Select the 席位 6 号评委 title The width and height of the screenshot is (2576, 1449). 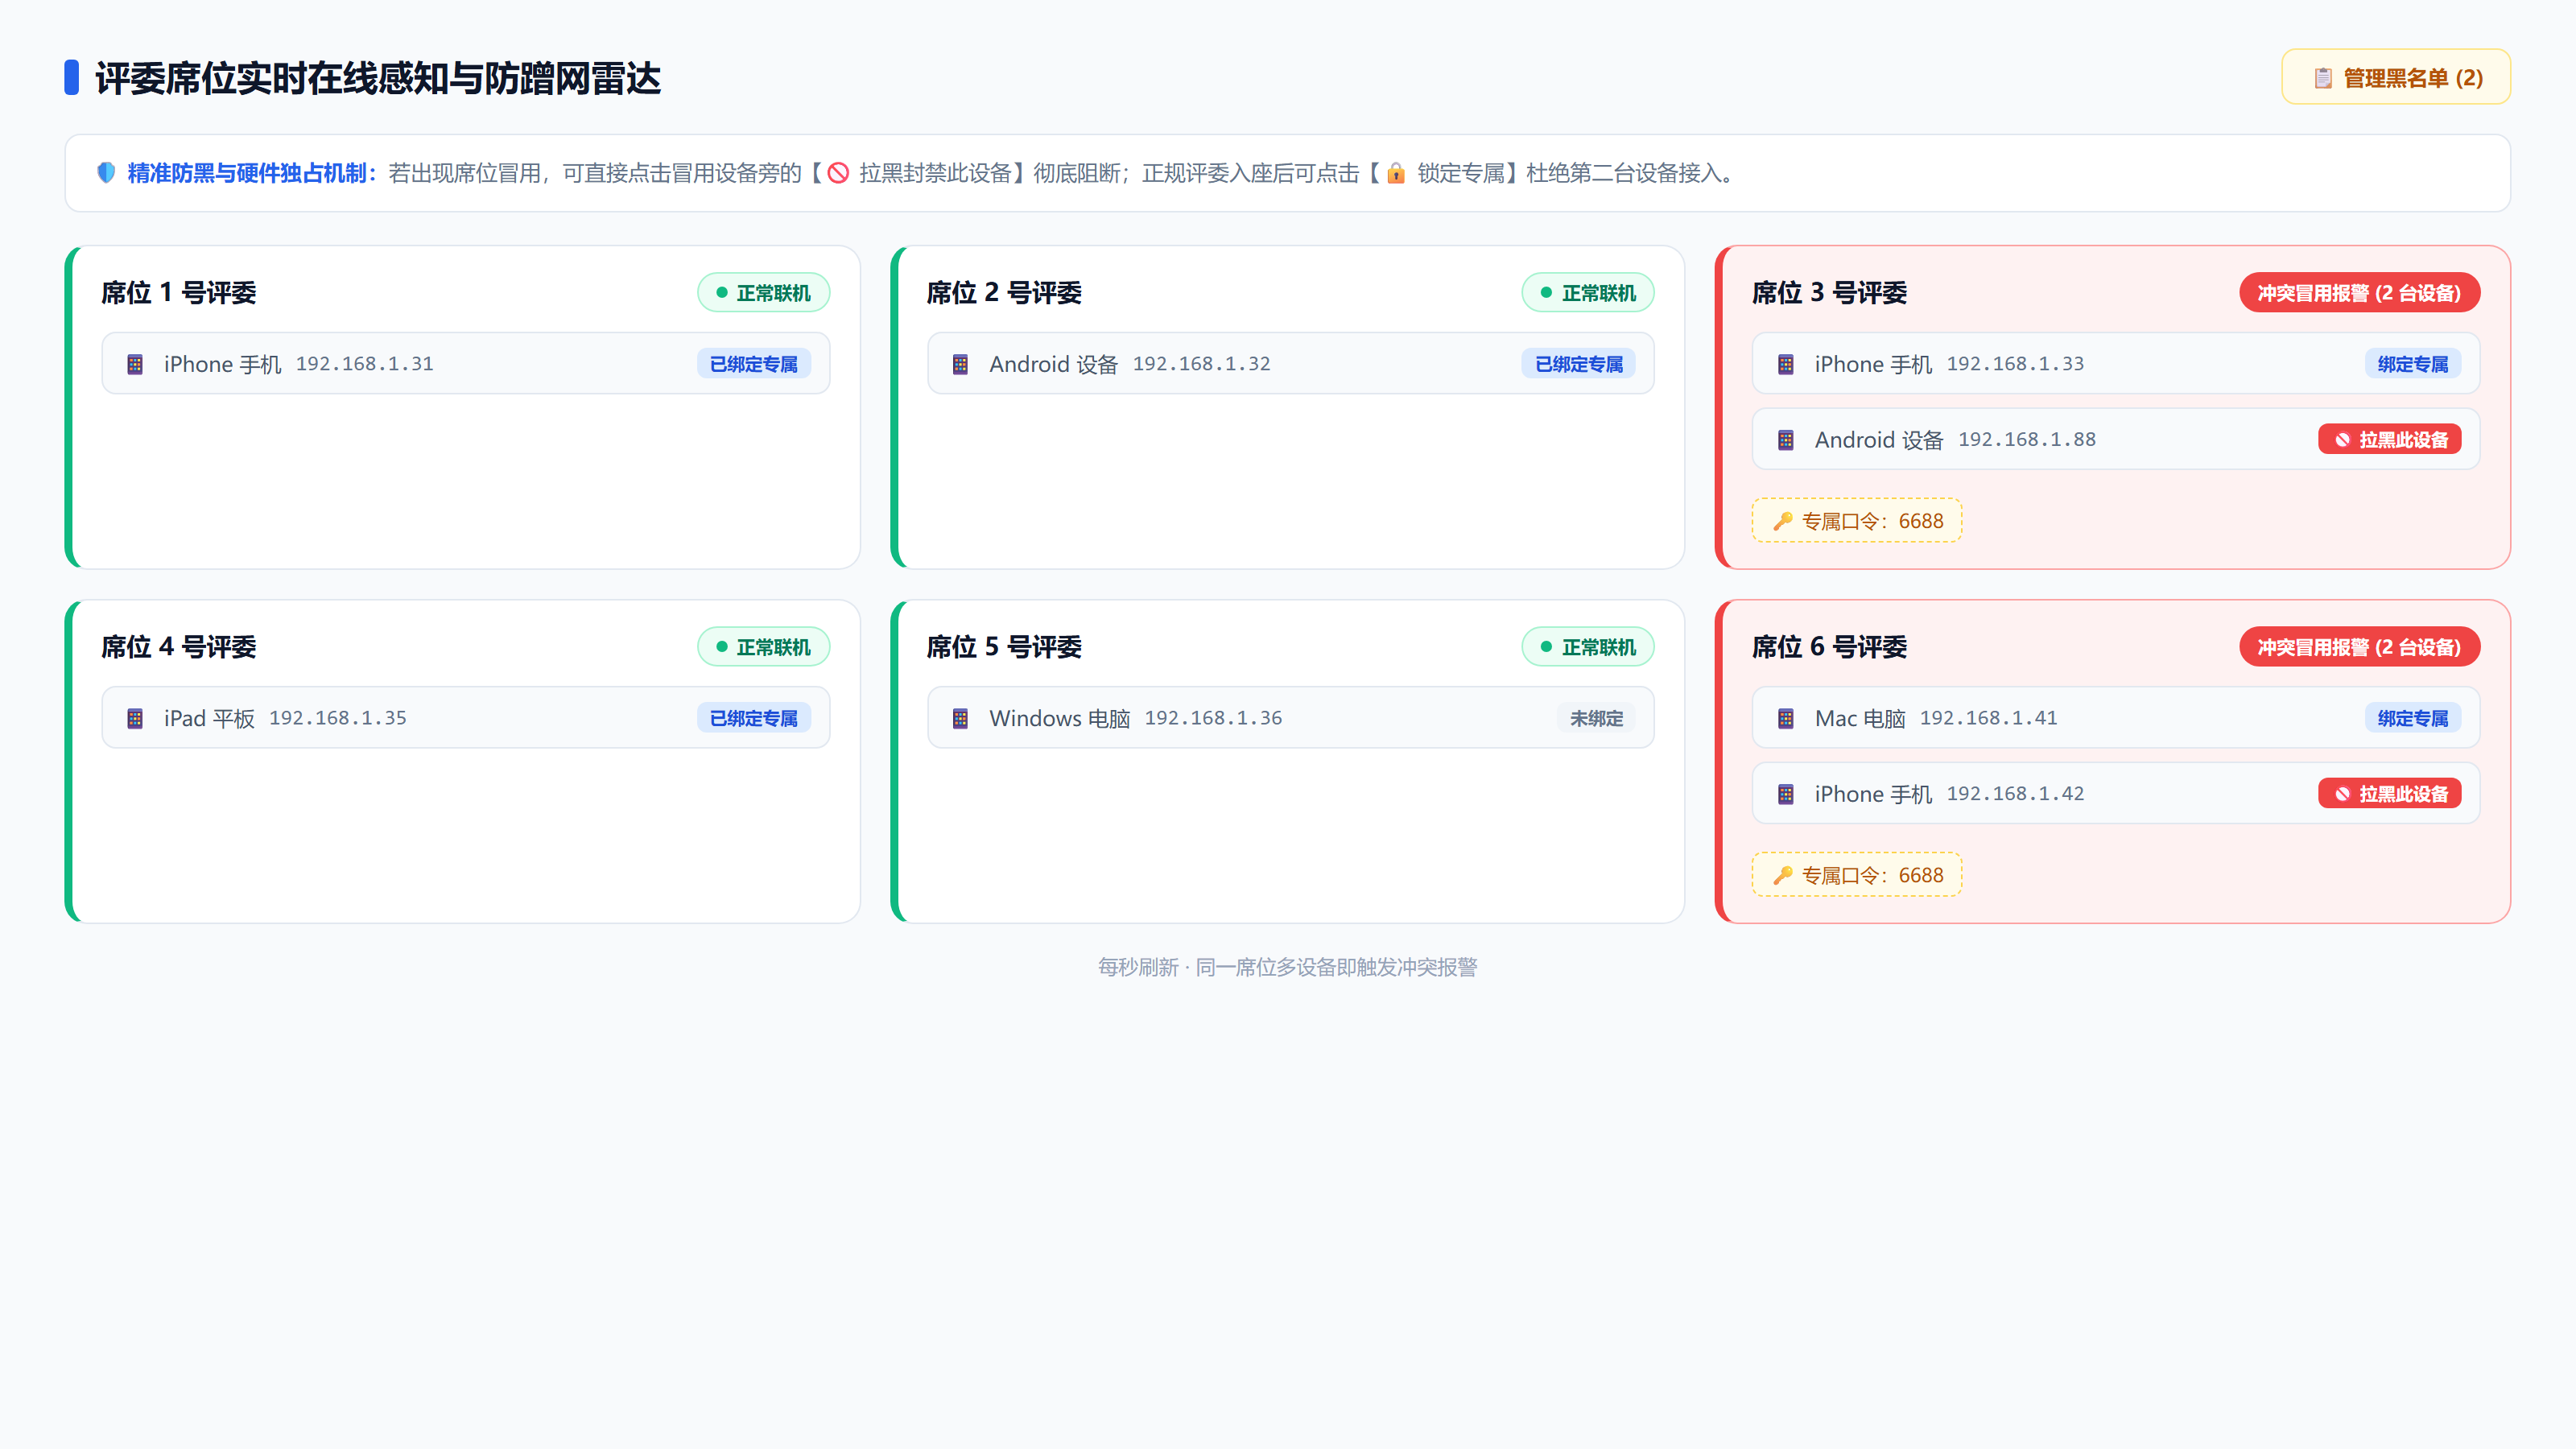pos(1829,646)
